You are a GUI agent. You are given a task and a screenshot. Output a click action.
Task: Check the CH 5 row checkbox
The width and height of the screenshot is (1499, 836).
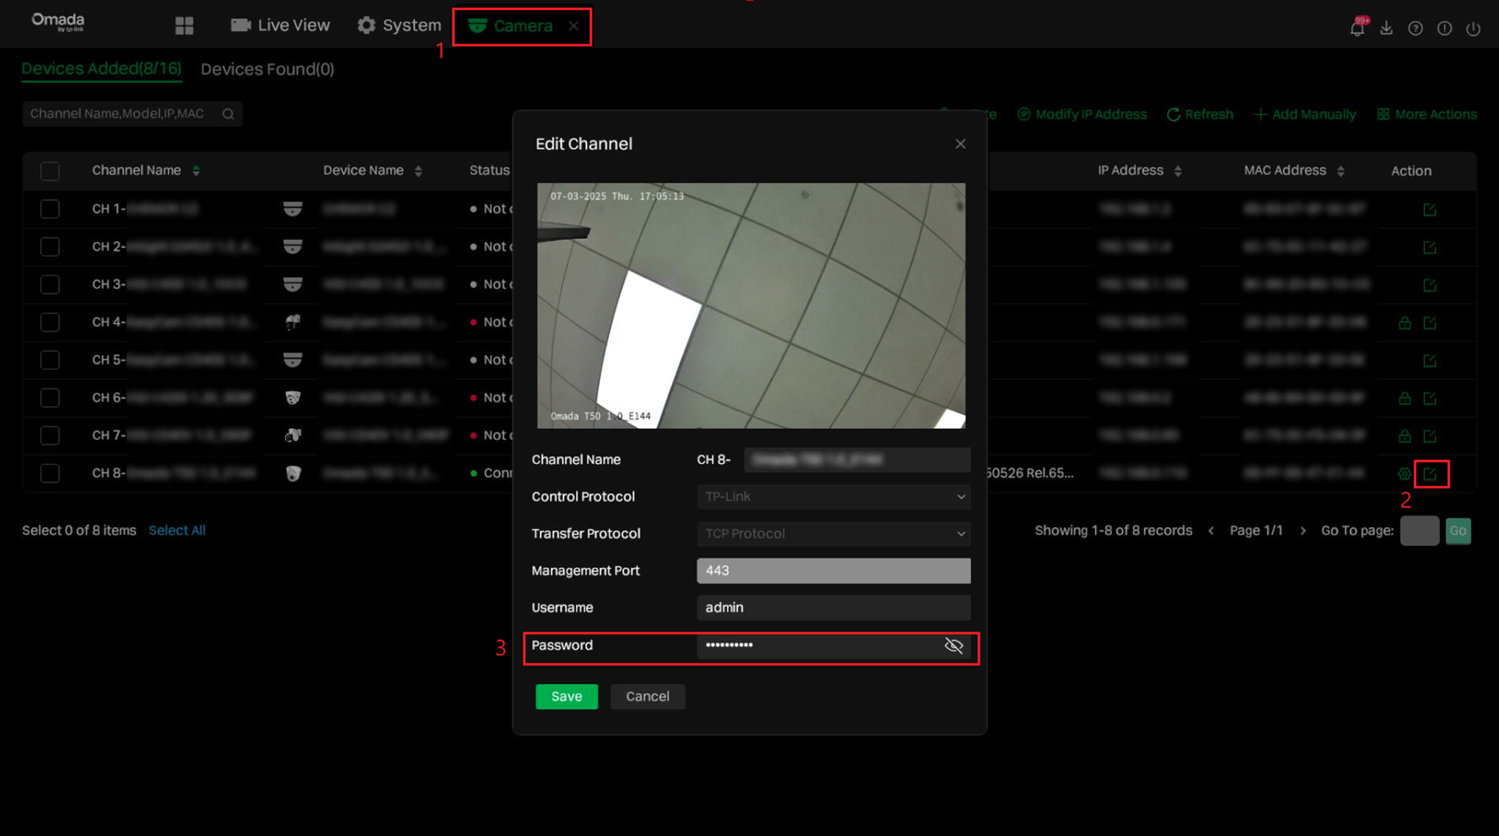(x=50, y=360)
